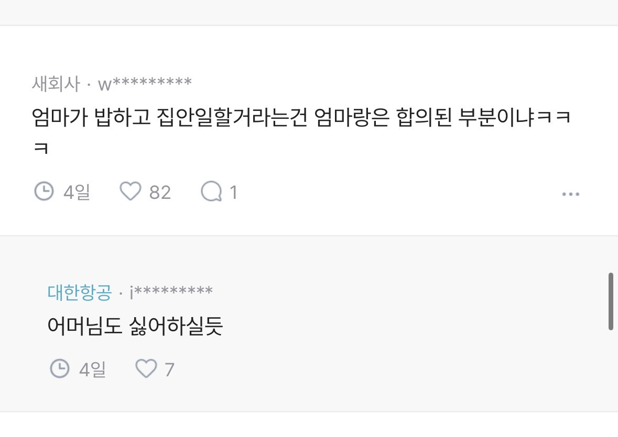This screenshot has width=618, height=437.
Task: Click the clock icon on the top comment
Action: click(x=44, y=192)
